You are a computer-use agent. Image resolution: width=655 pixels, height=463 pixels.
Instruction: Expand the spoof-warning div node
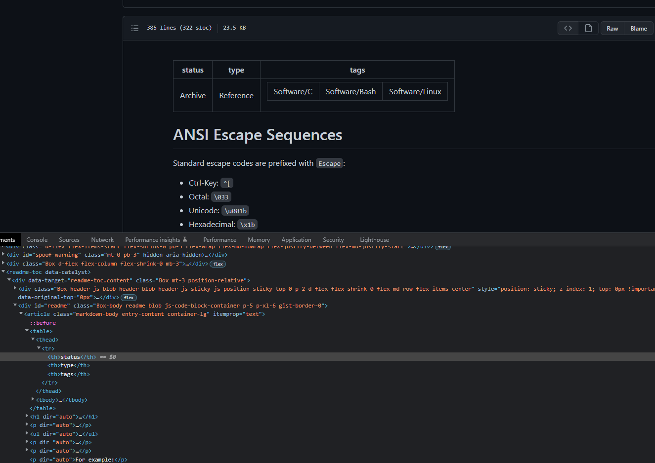(x=3, y=255)
